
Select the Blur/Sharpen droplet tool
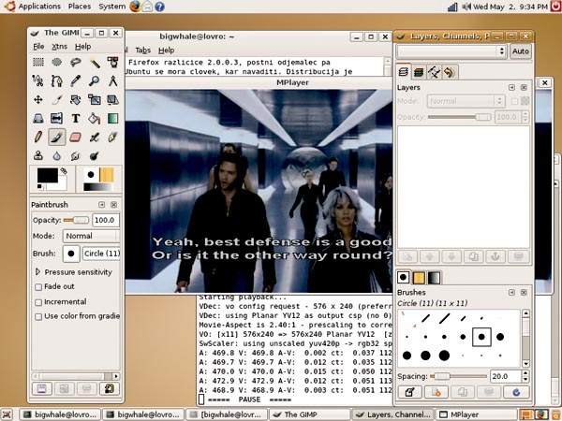click(57, 155)
